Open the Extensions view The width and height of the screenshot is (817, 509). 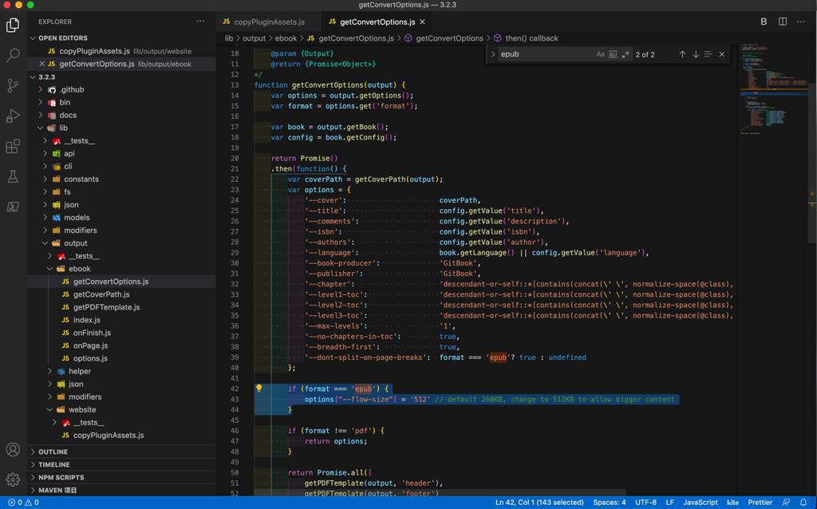pos(13,147)
